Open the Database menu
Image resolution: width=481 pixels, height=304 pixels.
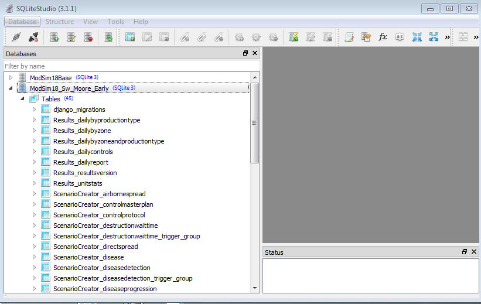(22, 22)
